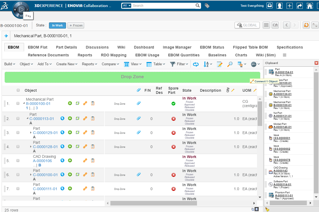Click the home icon in top bar
Screen dimensions: 319x212
coord(310,6)
